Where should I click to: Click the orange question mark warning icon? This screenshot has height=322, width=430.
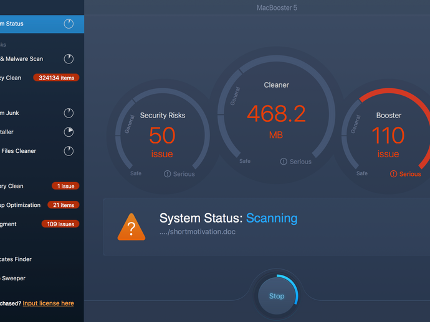point(131,228)
